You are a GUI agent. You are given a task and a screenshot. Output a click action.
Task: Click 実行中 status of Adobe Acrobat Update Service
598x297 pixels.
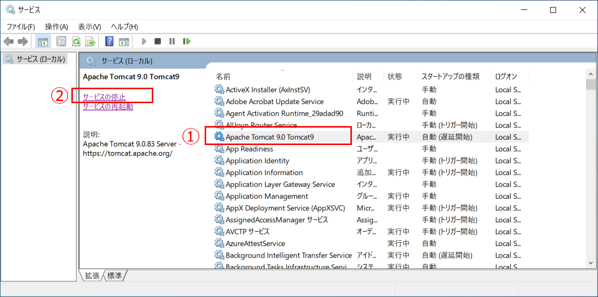point(398,102)
